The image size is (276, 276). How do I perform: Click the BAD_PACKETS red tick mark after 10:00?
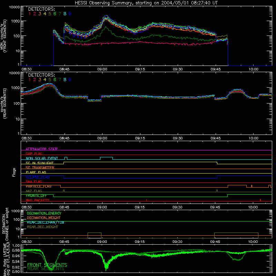tap(260, 200)
